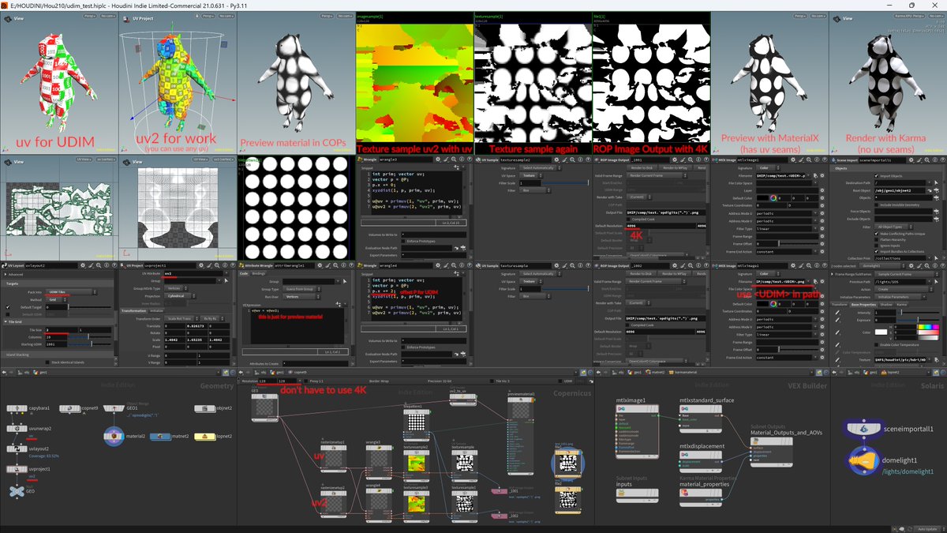Open Valid Frame Range dropdown of _1001
The image size is (947, 533).
tap(657, 175)
